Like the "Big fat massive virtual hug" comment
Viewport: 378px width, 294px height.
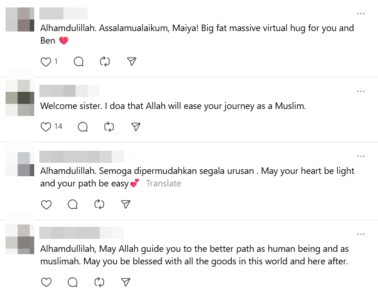[x=45, y=62]
